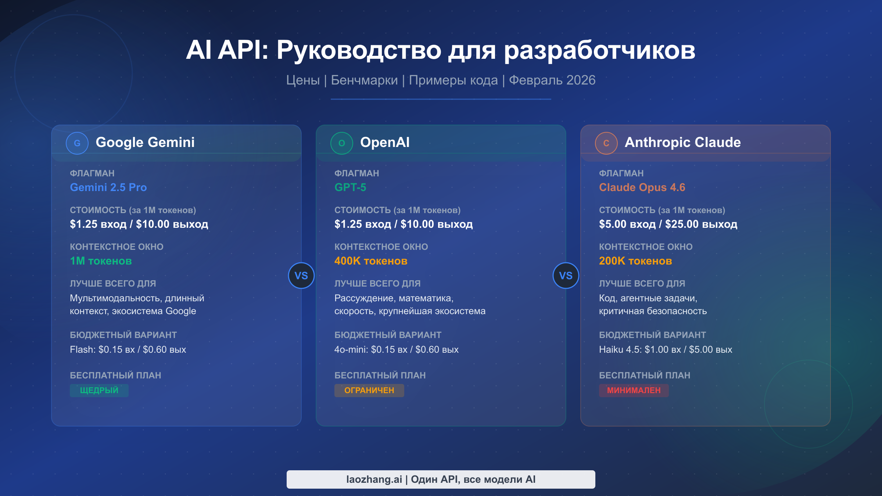Select the GPT-5 flagship model name
This screenshot has height=496, width=882.
click(x=350, y=187)
